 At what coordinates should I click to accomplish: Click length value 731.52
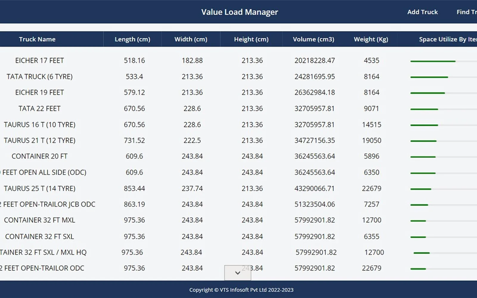(134, 140)
